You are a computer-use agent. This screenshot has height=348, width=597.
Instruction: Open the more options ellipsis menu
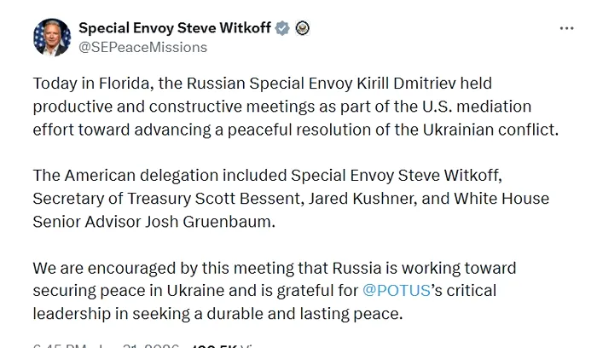pos(566,28)
